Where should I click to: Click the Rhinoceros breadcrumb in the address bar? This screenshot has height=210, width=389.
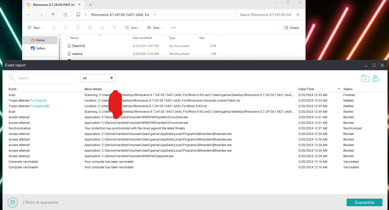point(120,15)
